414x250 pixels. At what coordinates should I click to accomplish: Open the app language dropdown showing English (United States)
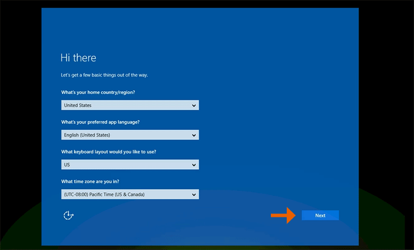[x=130, y=135]
